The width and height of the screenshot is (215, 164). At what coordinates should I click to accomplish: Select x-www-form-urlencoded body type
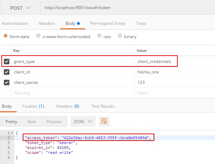coord(38,36)
